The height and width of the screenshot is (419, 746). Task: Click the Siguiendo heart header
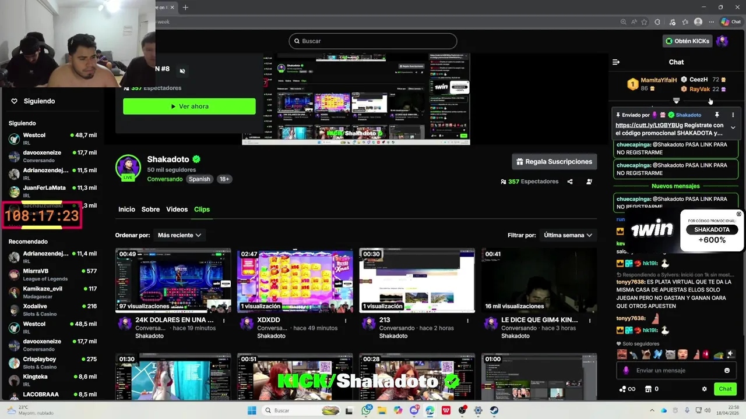(33, 101)
